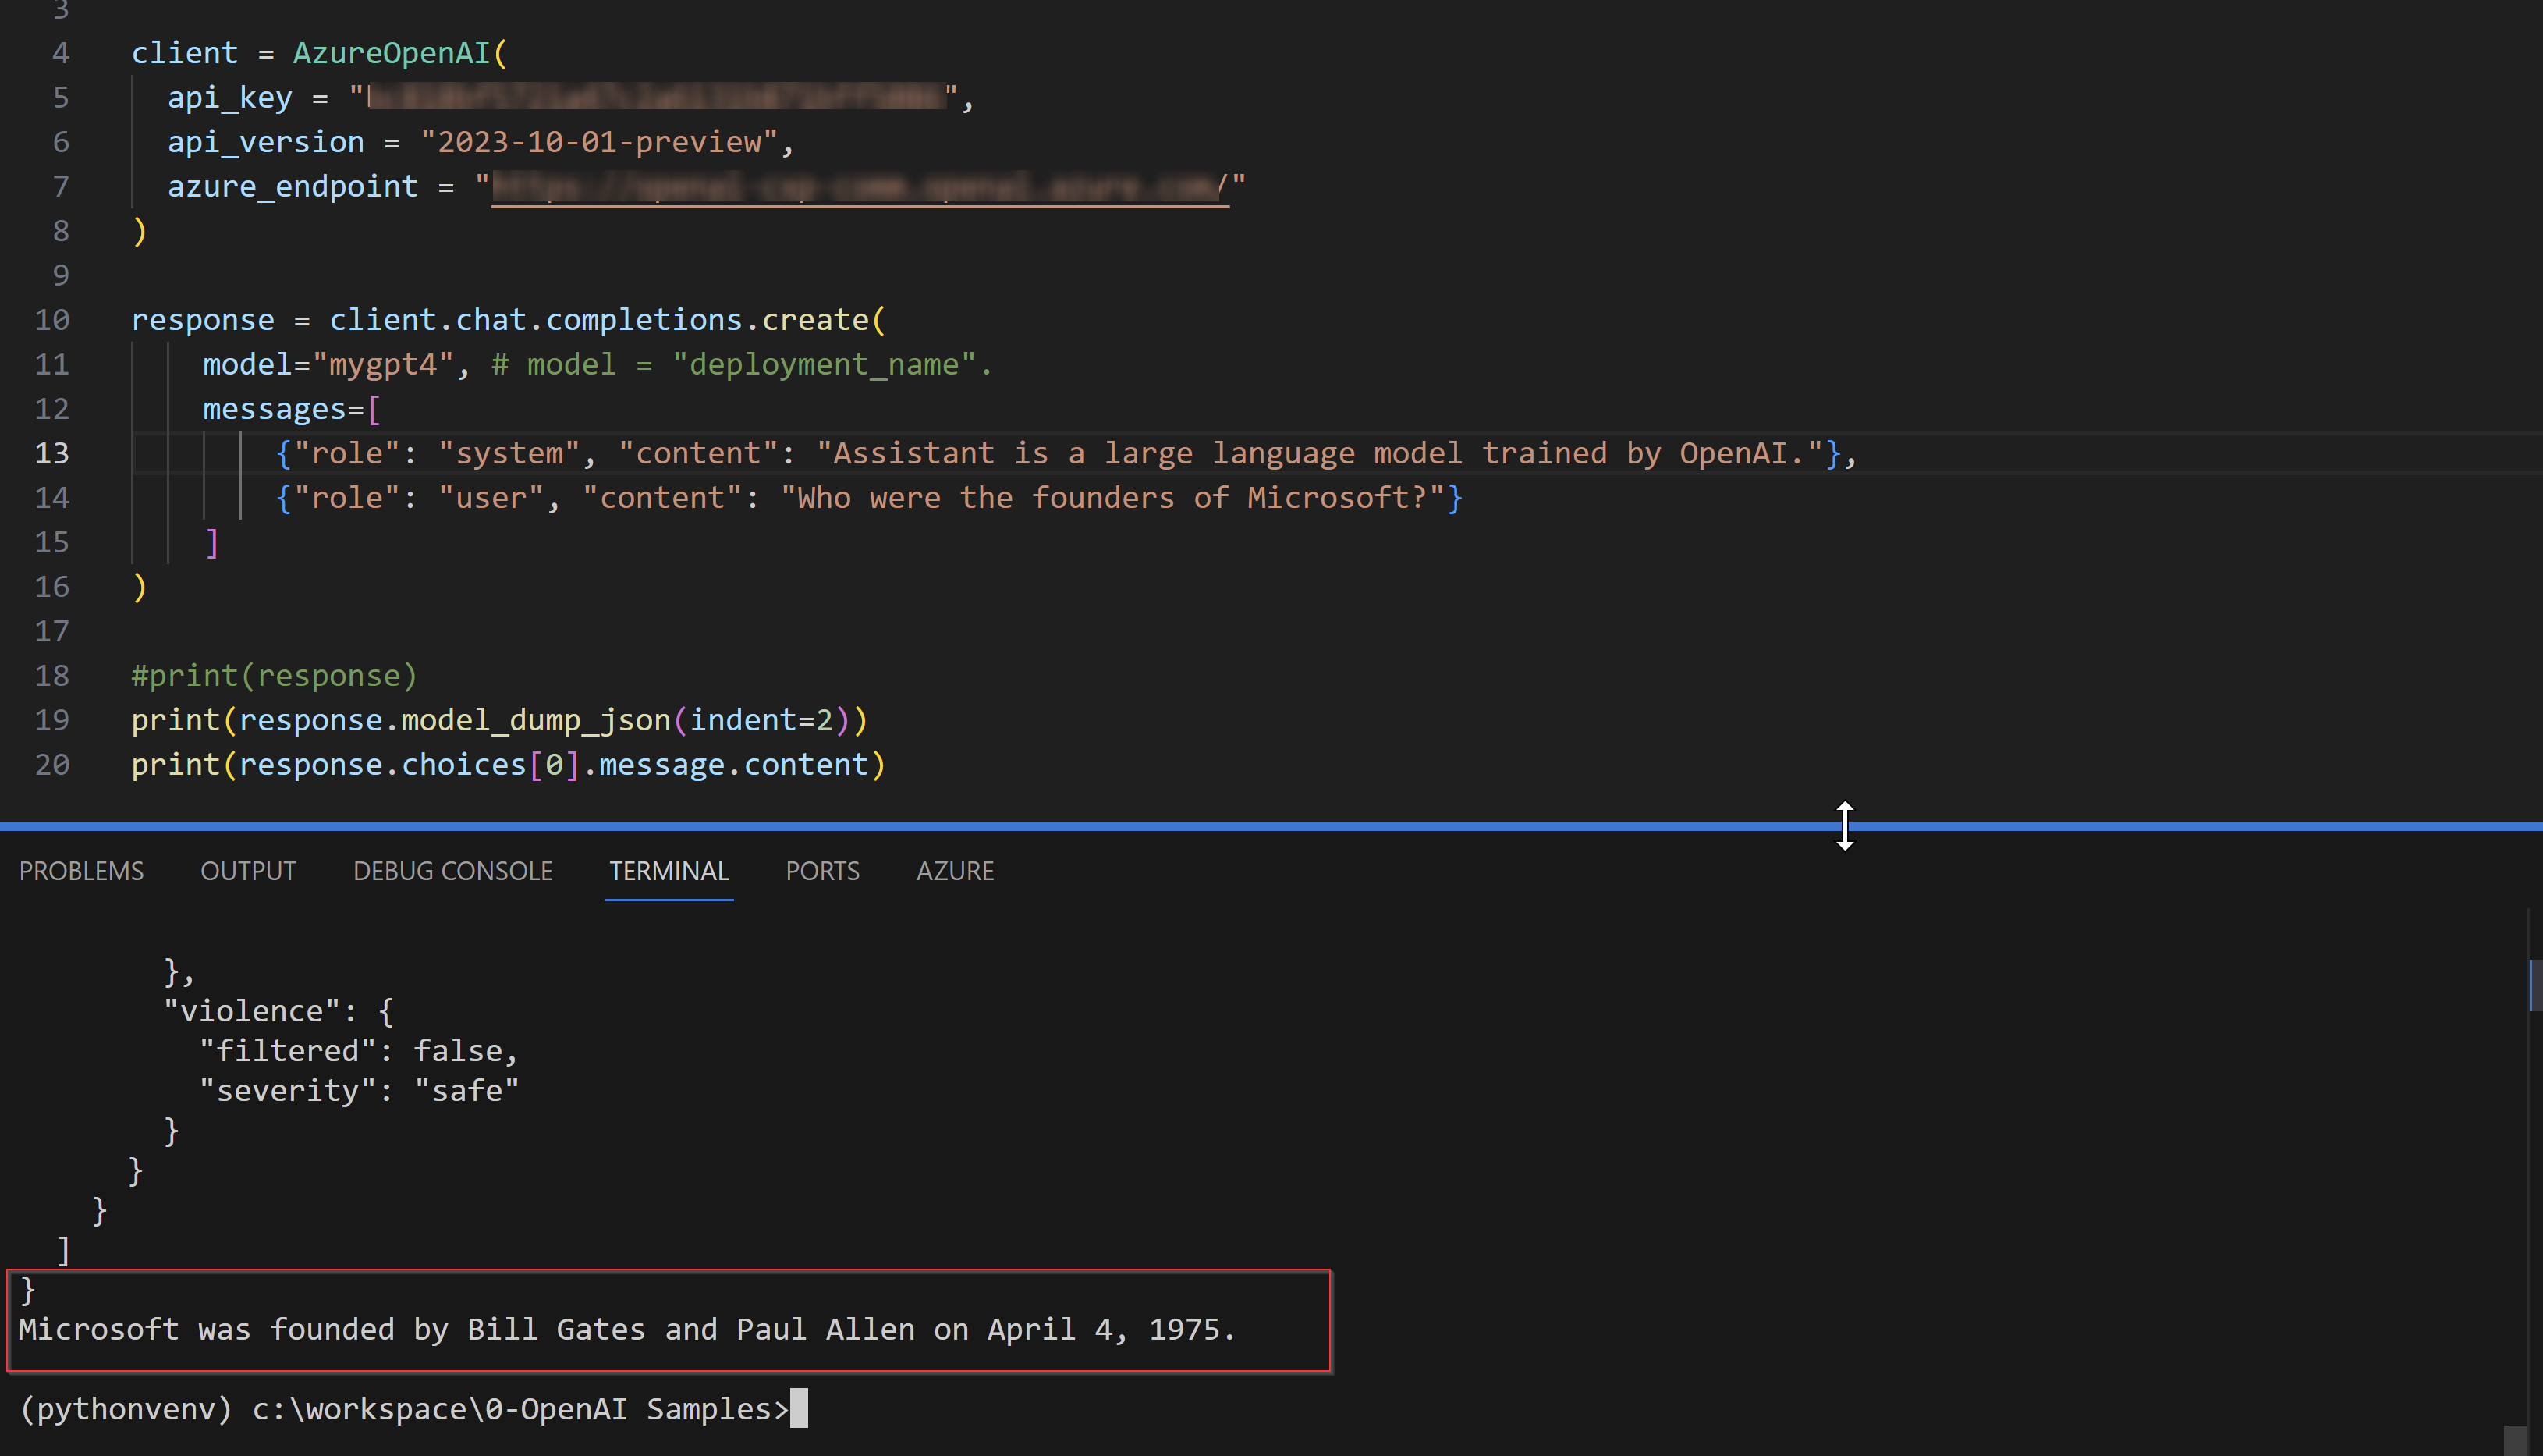Click 'messages=[' on line 12
2543x1456 pixels.
point(292,409)
